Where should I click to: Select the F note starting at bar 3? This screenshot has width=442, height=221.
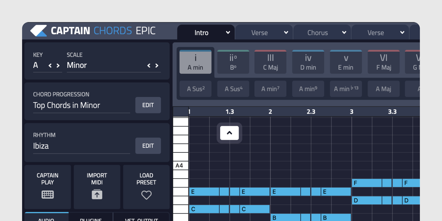[367, 183]
